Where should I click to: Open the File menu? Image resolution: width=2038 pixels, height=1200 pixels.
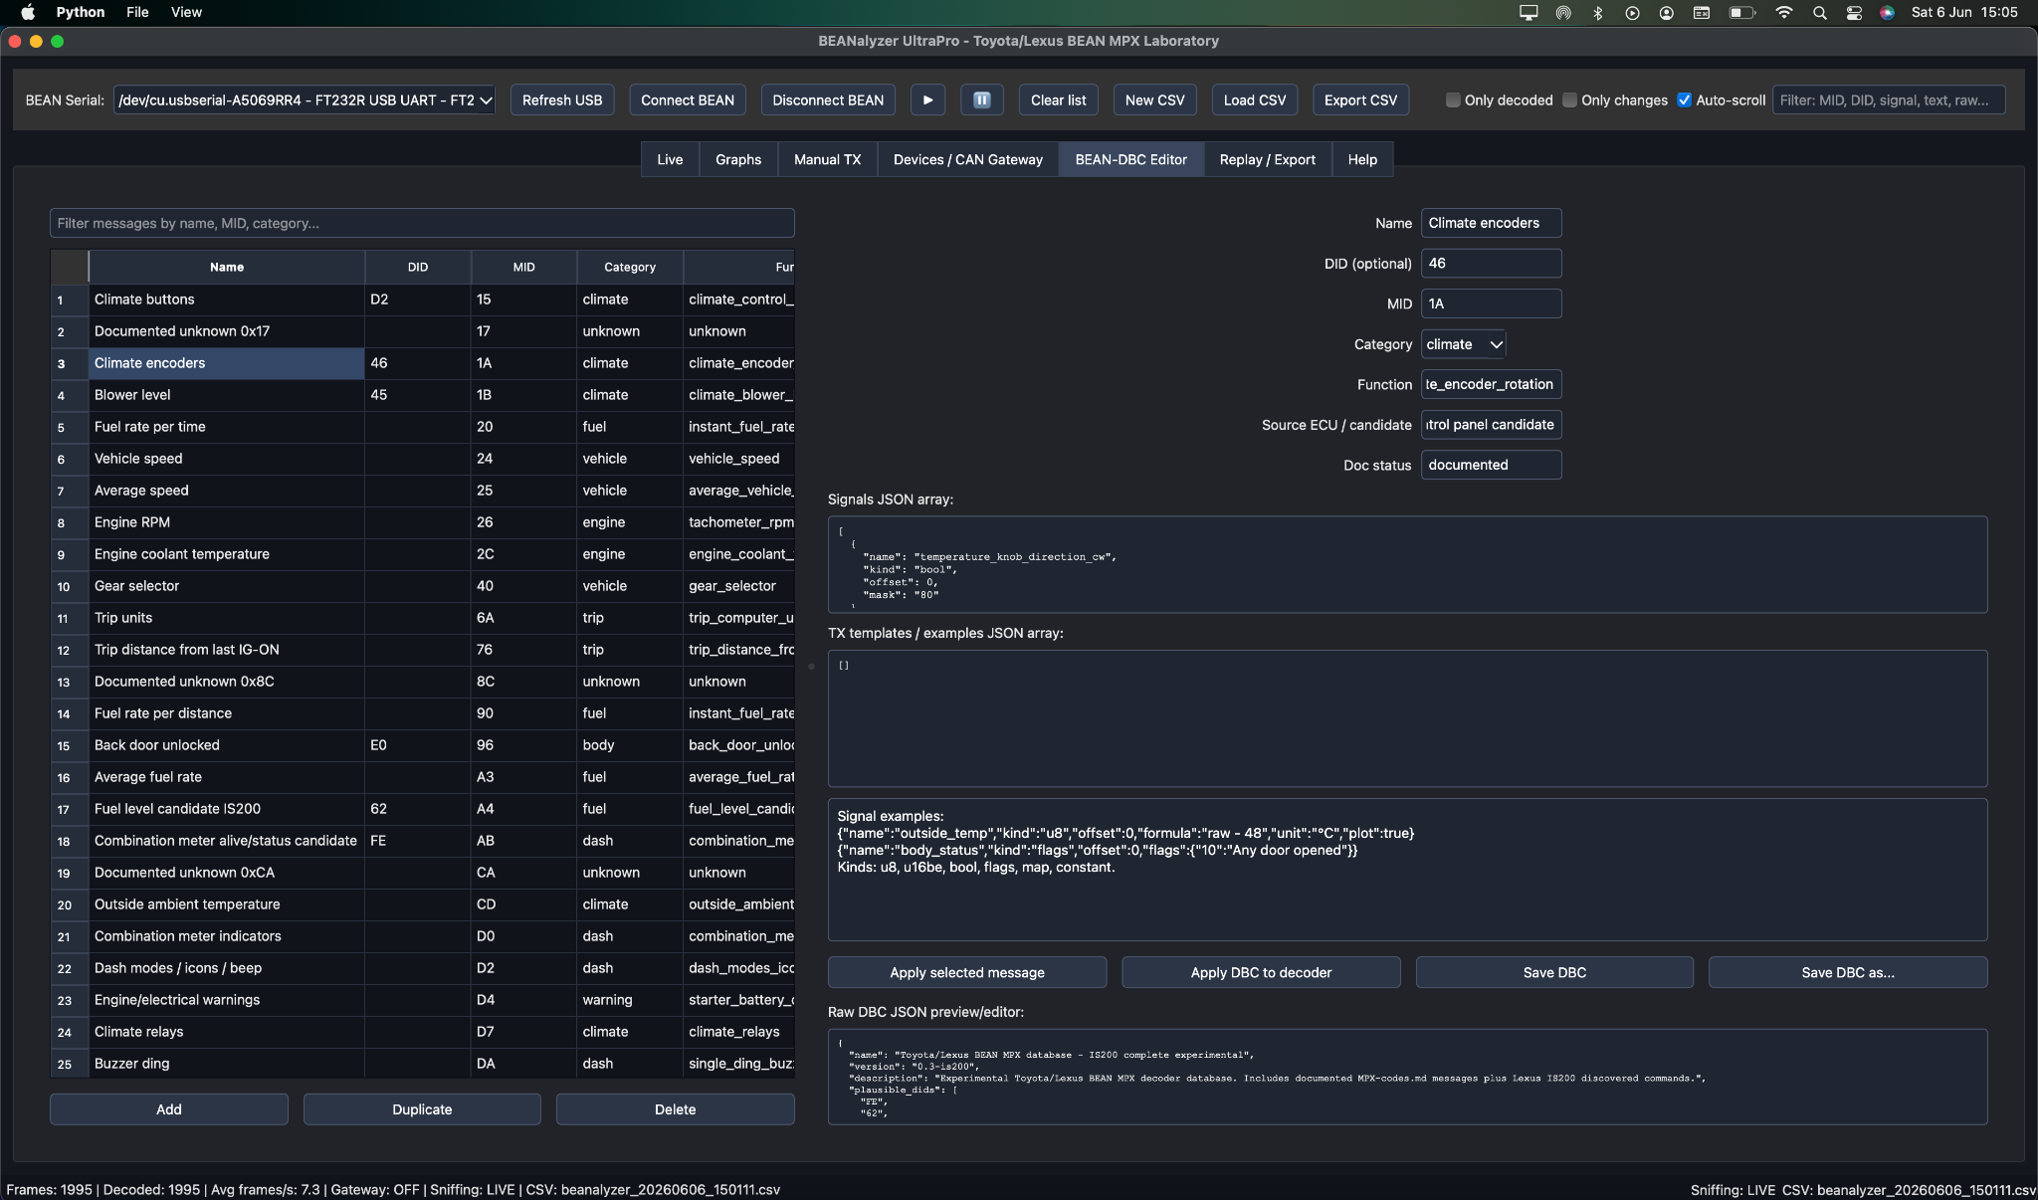tap(137, 12)
